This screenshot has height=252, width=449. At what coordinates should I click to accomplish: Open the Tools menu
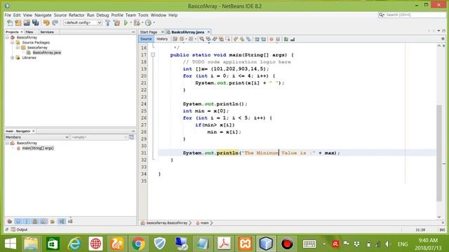click(143, 15)
